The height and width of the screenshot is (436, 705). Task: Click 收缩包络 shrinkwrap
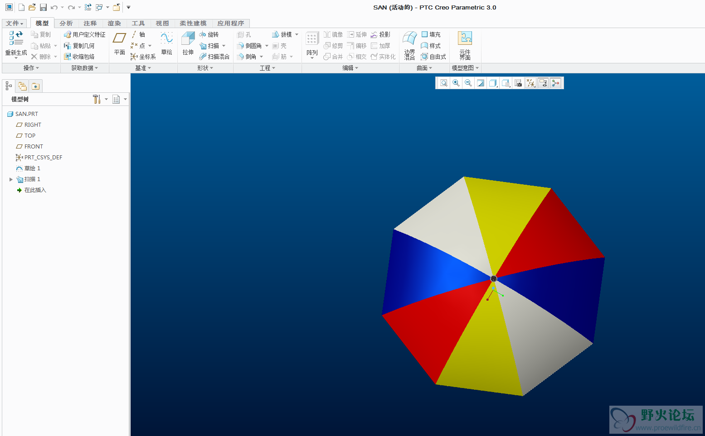(79, 57)
